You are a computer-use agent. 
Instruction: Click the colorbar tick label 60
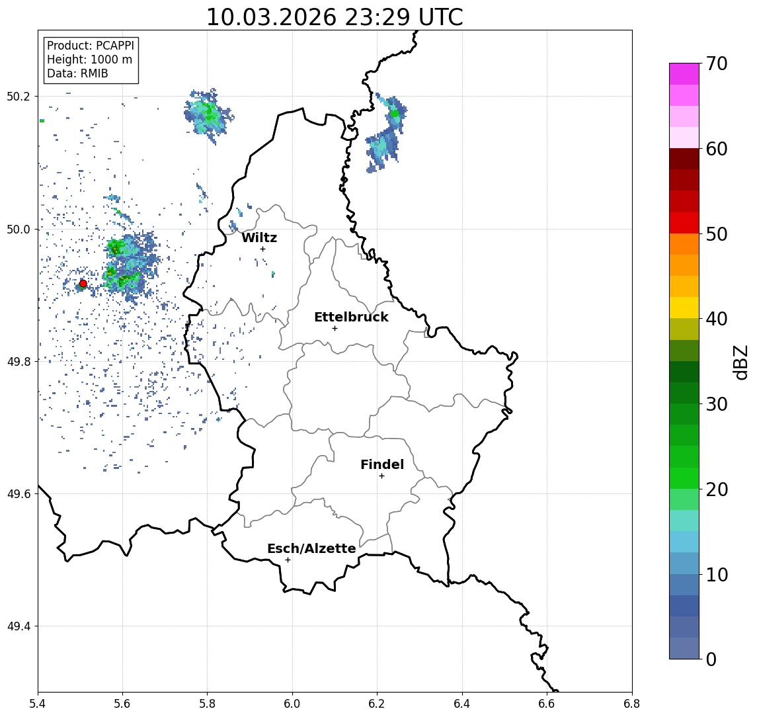click(x=717, y=149)
